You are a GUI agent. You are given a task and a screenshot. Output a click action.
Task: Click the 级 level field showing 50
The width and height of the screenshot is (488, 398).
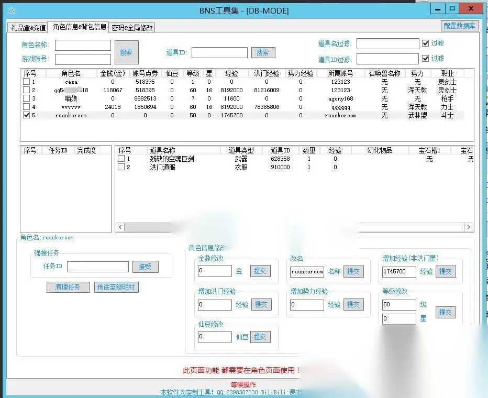pos(399,305)
